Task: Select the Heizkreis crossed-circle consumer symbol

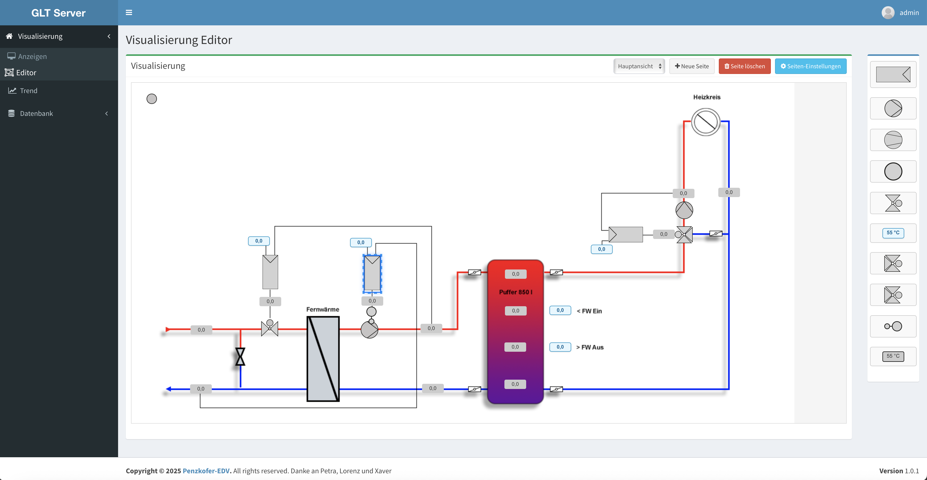Action: point(705,122)
